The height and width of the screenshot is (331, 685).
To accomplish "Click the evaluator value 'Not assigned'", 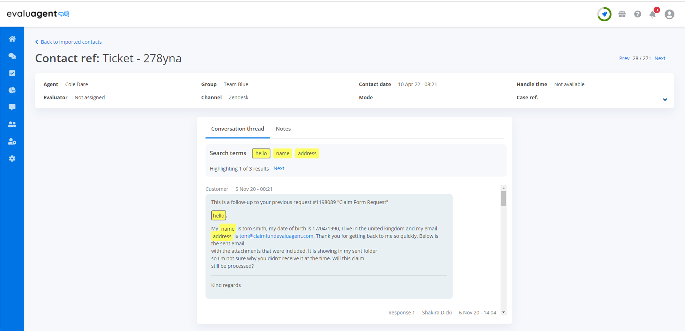I will click(x=90, y=98).
